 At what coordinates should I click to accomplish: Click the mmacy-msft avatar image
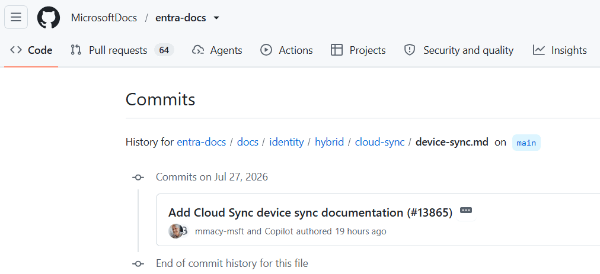pos(175,231)
